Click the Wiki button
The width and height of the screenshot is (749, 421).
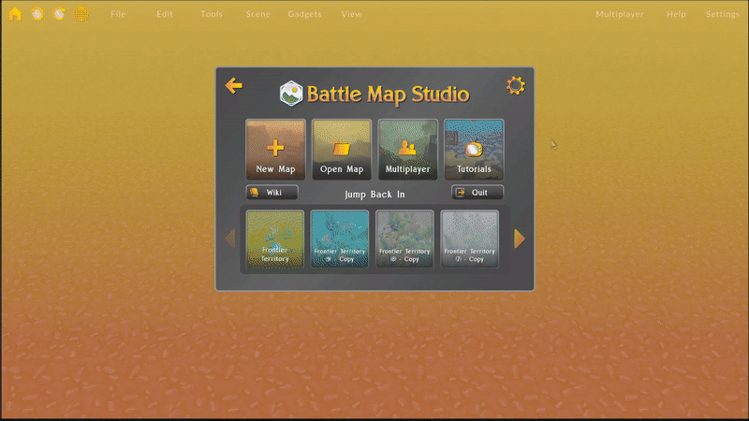click(272, 193)
